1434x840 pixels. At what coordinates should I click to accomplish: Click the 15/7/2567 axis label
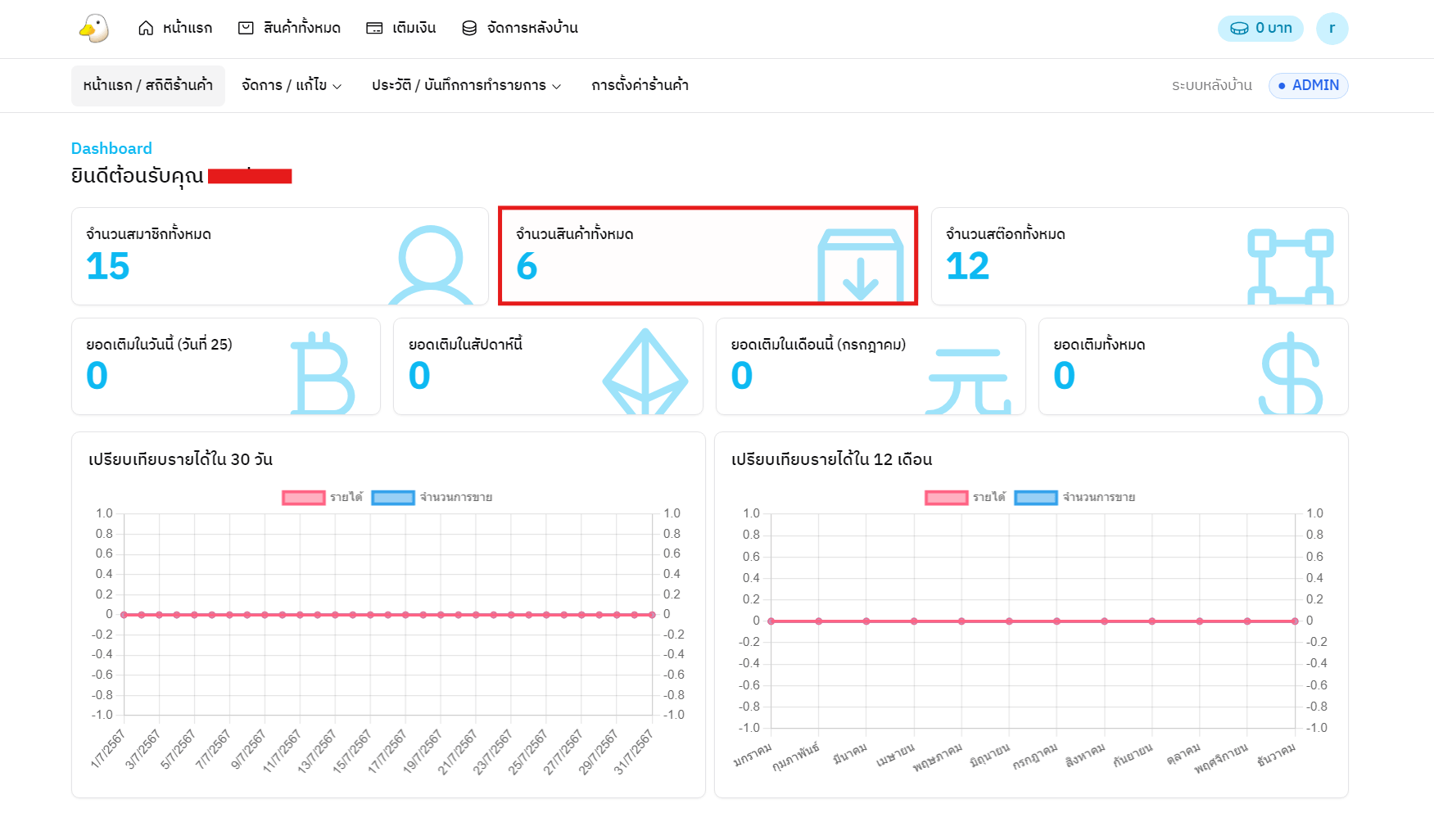tap(352, 752)
